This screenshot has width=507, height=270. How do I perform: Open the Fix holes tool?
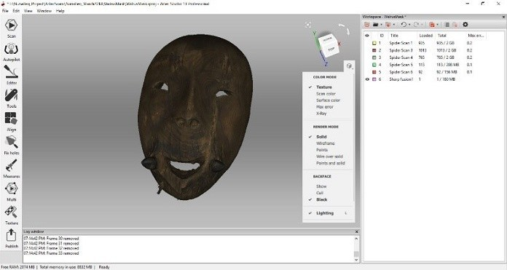(x=11, y=145)
